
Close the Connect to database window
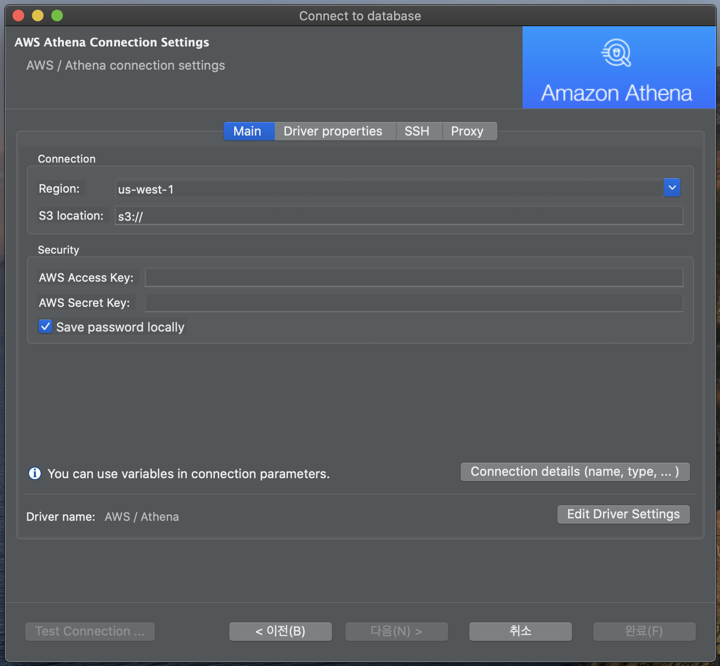click(x=18, y=15)
